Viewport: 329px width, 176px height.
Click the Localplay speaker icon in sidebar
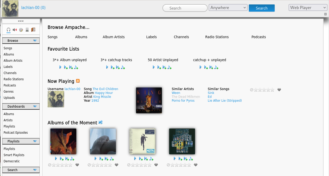coord(15,30)
